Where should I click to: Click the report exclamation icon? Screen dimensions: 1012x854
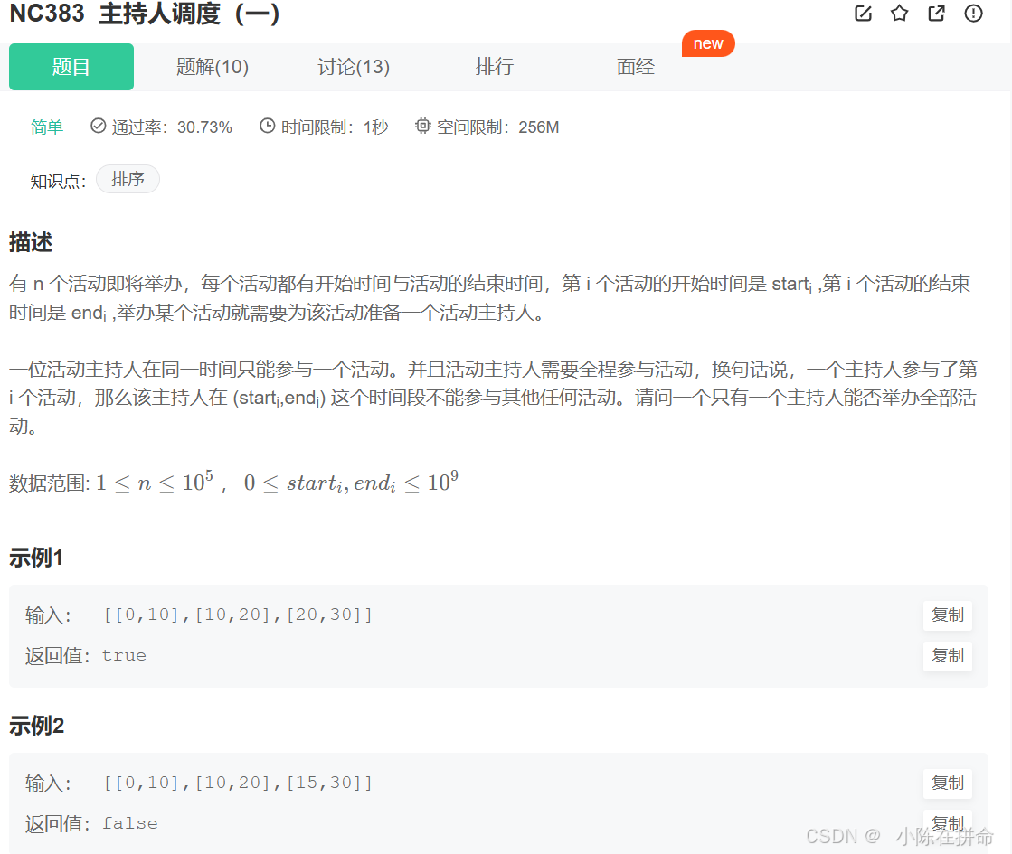point(973,14)
